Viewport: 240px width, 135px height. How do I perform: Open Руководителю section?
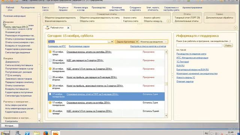pyautogui.click(x=28, y=7)
